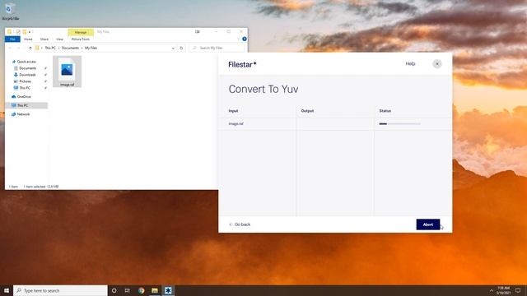This screenshot has height=296, width=527.
Task: Click the Up one level arrow
Action: coord(30,49)
